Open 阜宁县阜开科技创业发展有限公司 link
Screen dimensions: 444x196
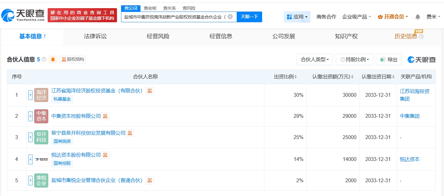pyautogui.click(x=88, y=133)
